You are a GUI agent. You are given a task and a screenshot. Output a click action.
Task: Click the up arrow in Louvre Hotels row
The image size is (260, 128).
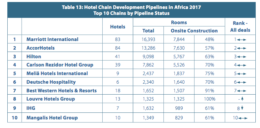coord(242,99)
